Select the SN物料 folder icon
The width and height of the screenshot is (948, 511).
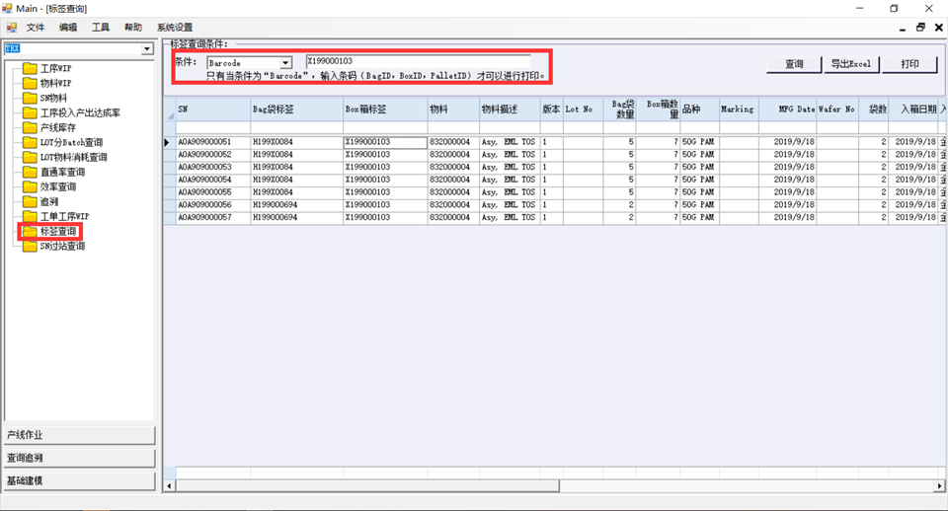click(30, 99)
